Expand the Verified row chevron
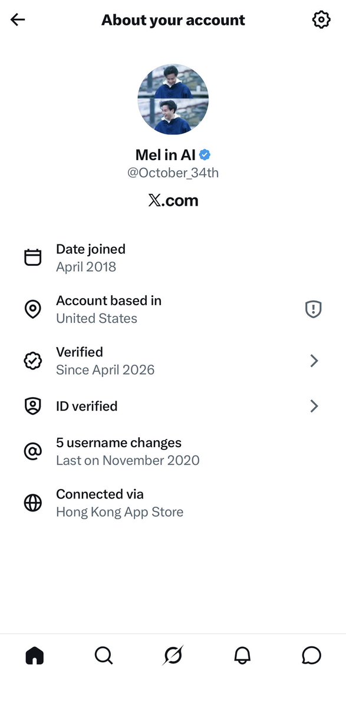Image resolution: width=346 pixels, height=707 pixels. [x=314, y=361]
